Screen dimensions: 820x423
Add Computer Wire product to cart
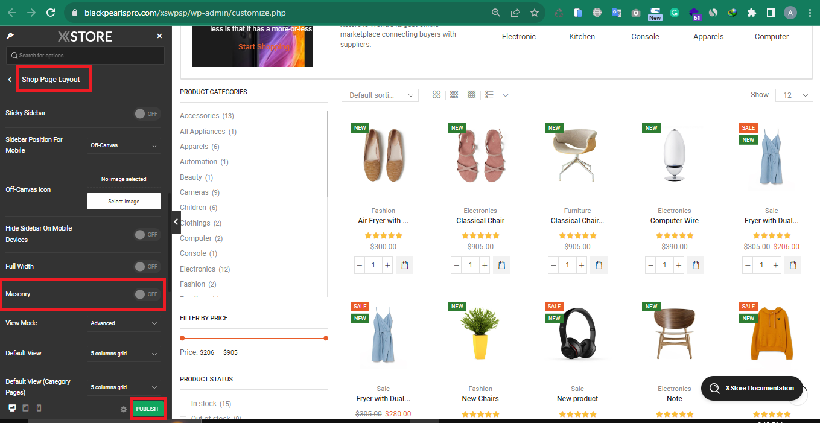[x=696, y=265]
